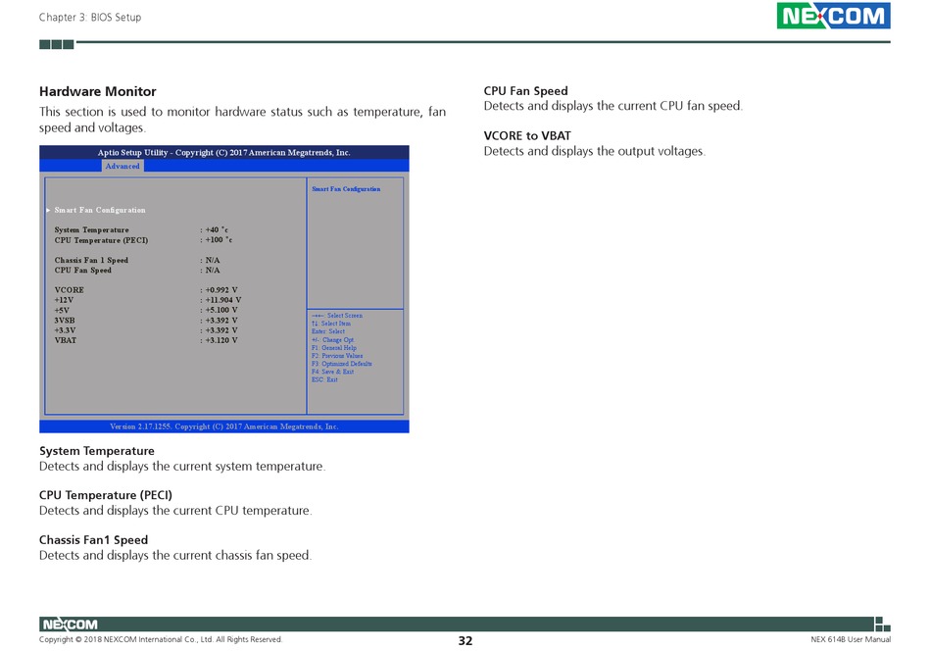Click the NEXCOM copyright notice

pyautogui.click(x=161, y=639)
